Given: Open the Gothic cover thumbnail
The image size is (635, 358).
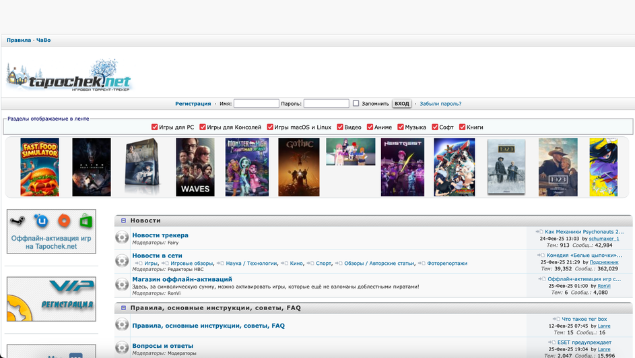Looking at the screenshot, I should point(299,167).
